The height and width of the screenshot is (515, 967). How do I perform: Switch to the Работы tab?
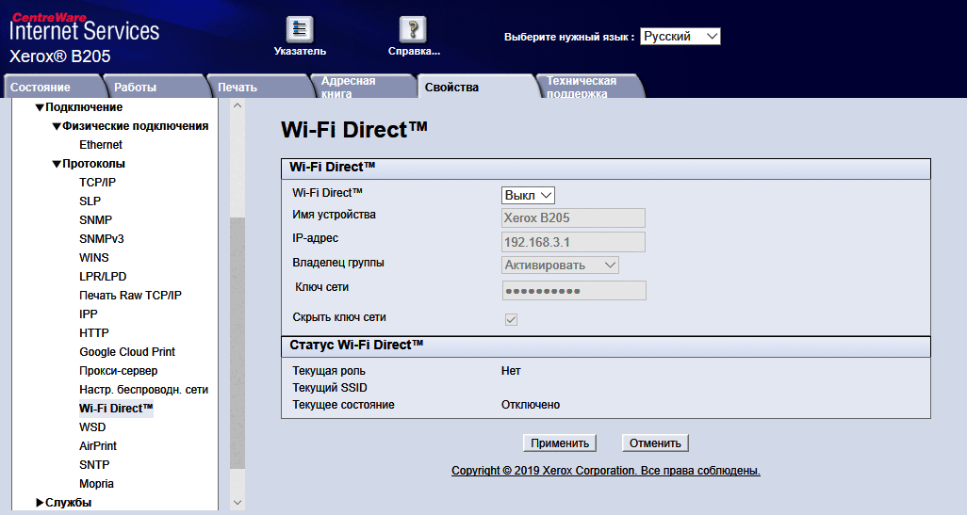[x=155, y=87]
